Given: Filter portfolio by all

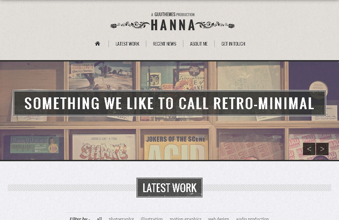Looking at the screenshot, I should pos(99,218).
